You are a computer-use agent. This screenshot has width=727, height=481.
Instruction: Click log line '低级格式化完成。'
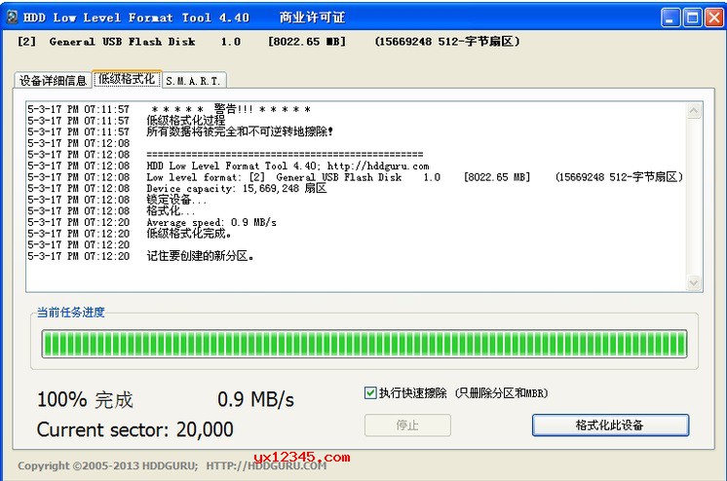pos(189,234)
